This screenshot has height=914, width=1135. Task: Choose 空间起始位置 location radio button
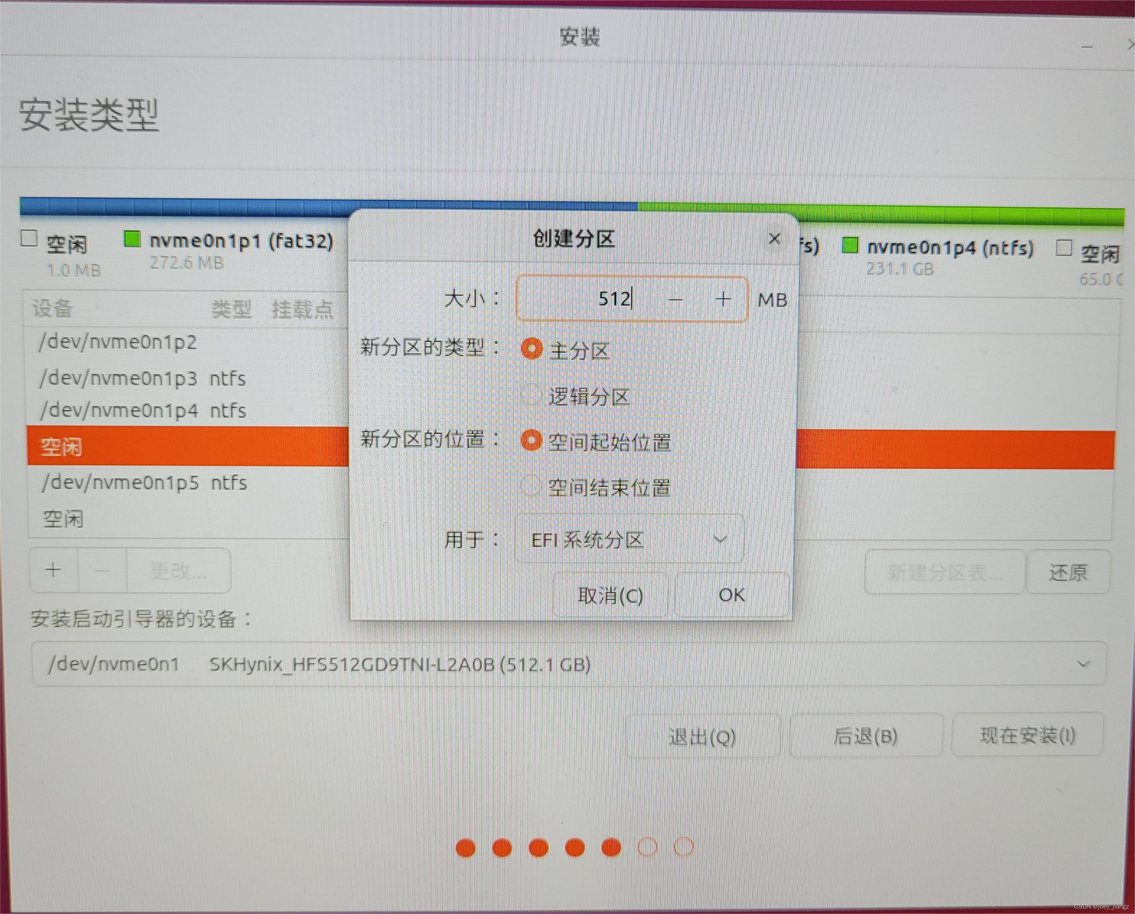coord(532,441)
